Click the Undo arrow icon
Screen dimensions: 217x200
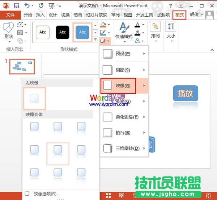tap(27, 5)
